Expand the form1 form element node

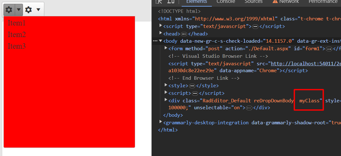click(166, 48)
